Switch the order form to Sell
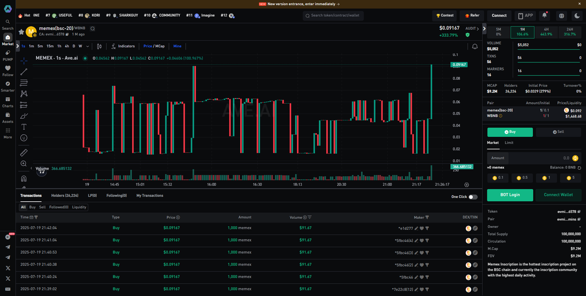The height and width of the screenshot is (296, 586). pos(558,132)
